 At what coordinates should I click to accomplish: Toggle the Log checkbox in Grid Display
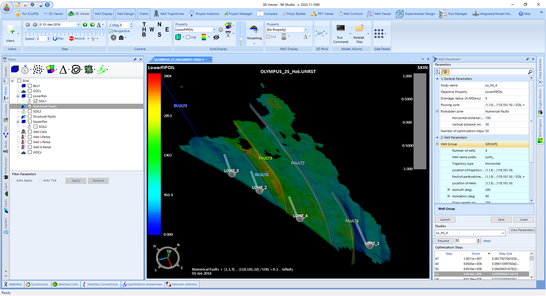tap(188, 37)
